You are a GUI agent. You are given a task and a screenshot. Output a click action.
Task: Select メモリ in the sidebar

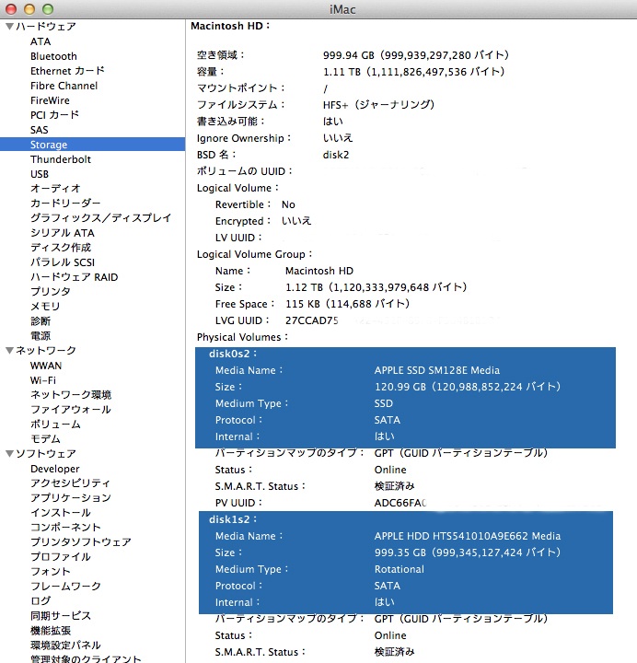pos(45,306)
